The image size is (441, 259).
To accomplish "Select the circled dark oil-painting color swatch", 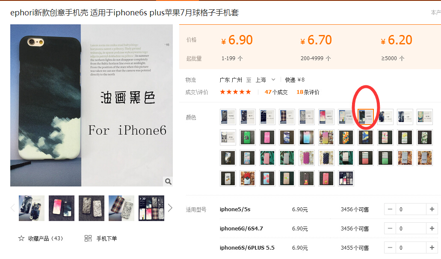I will pos(366,117).
